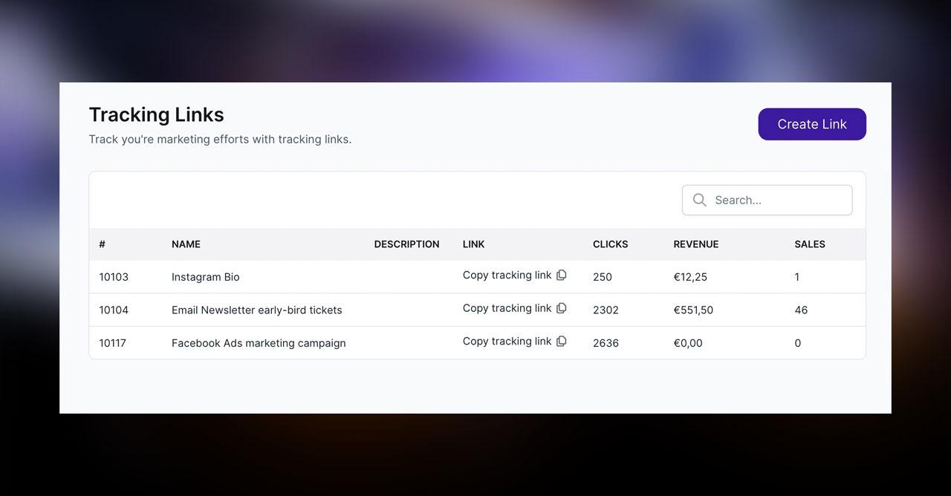Click the REVENUE column header
The image size is (951, 496).
point(696,244)
